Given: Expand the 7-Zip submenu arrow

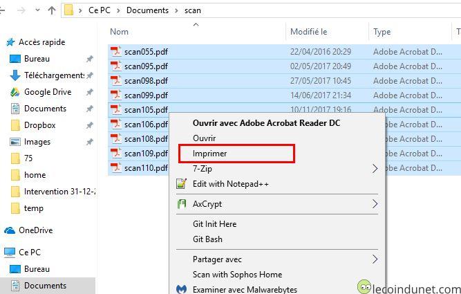Looking at the screenshot, I should coord(375,169).
